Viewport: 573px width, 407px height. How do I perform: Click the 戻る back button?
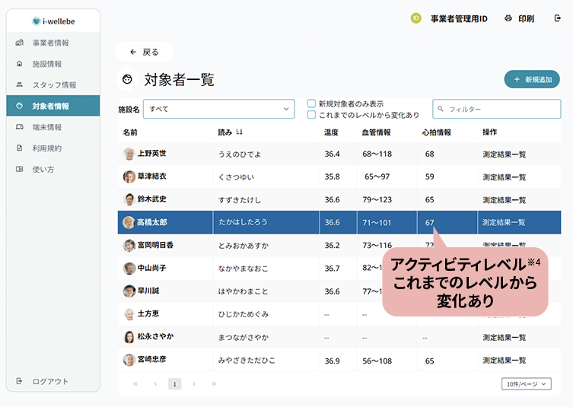(x=145, y=52)
